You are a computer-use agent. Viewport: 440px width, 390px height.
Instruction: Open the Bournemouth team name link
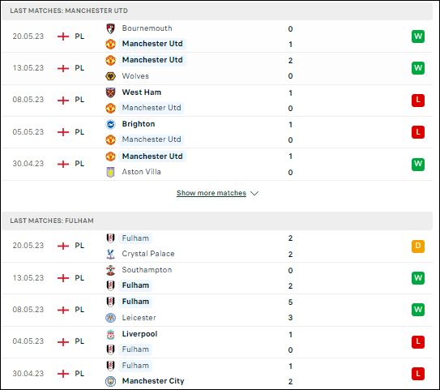(147, 28)
